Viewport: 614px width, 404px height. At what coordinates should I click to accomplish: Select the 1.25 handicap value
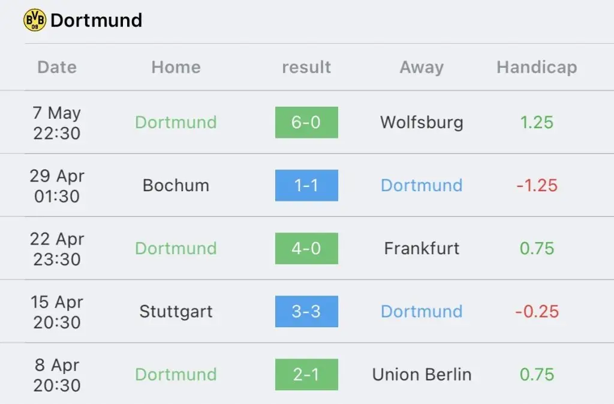[537, 122]
